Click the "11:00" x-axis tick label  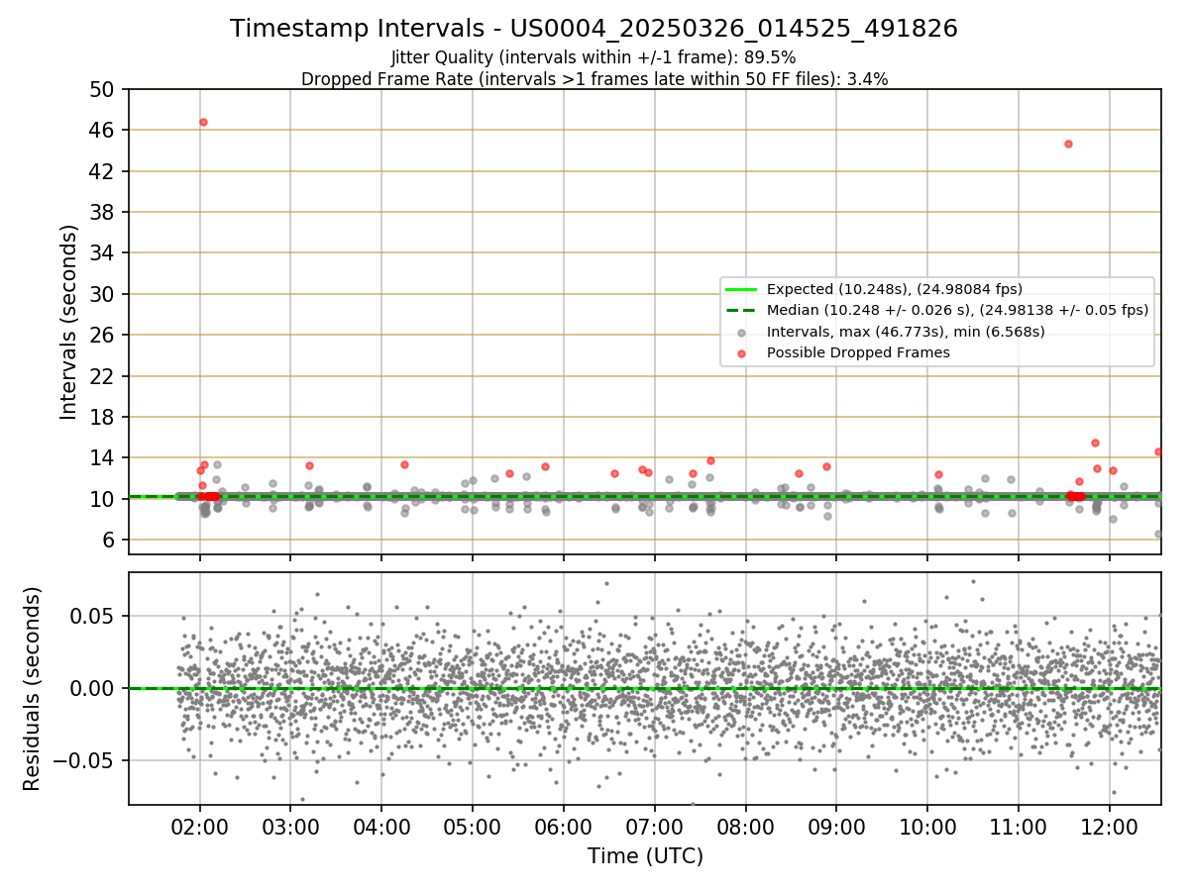tap(1018, 826)
